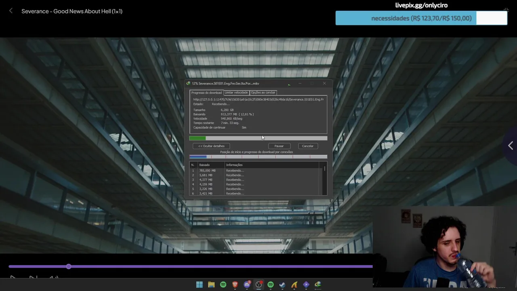
Task: Click the purple video seek bar handle
Action: [x=69, y=266]
